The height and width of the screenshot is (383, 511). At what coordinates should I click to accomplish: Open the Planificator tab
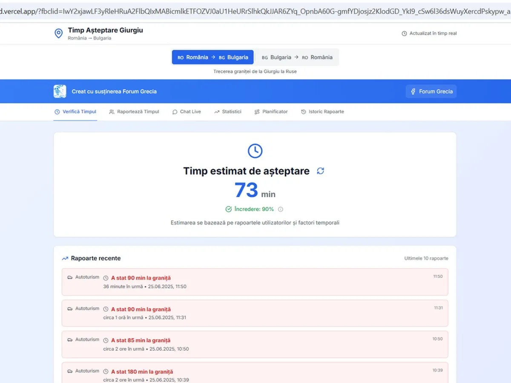271,112
